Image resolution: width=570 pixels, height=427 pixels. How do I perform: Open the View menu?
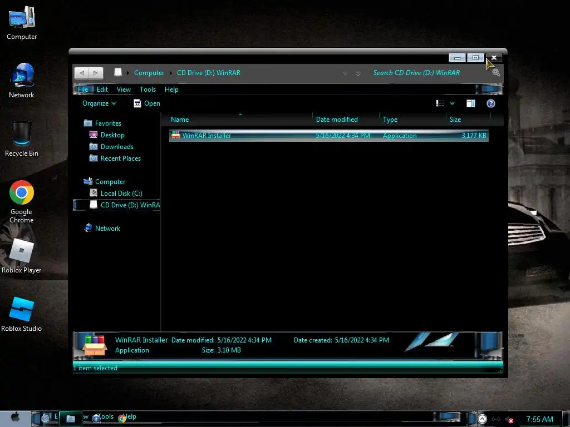coord(124,90)
